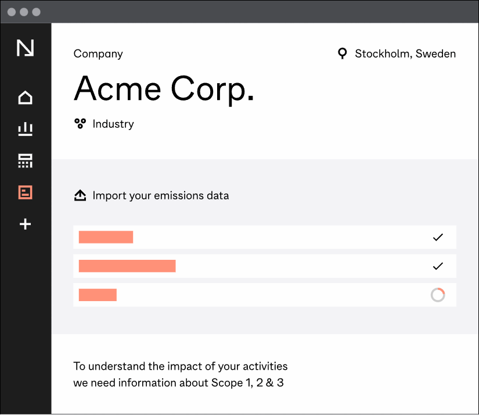Viewport: 479px width, 415px height.
Task: Click the upload icon beside Import heading
Action: point(80,196)
